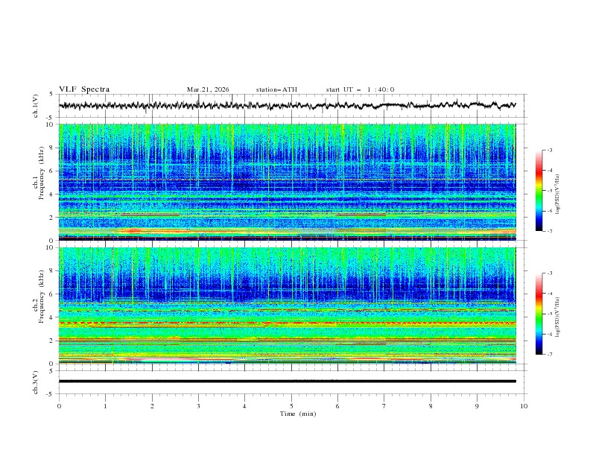
Task: Click the "ch.3(V)" axis label
Action: point(36,382)
